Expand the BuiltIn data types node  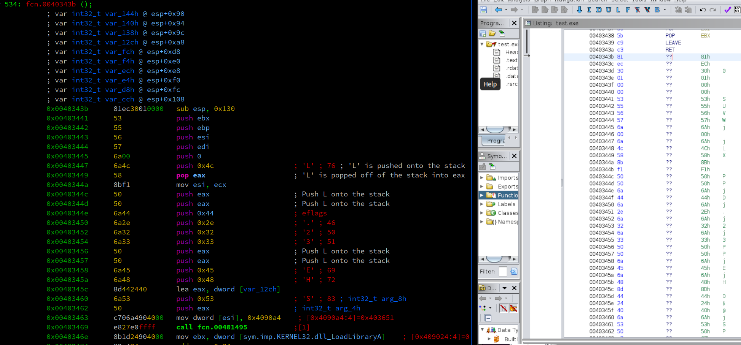click(x=489, y=339)
